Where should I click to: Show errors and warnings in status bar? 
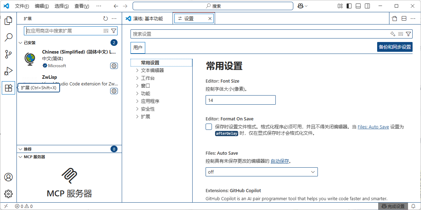tap(24, 206)
